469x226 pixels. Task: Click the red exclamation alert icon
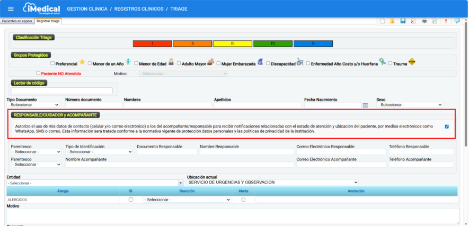(446, 21)
